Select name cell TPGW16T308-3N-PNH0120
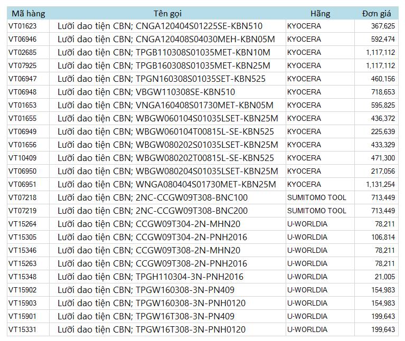 [x=167, y=329]
